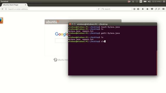Close the Ubuntu Start Page tab

(x=25, y=5)
